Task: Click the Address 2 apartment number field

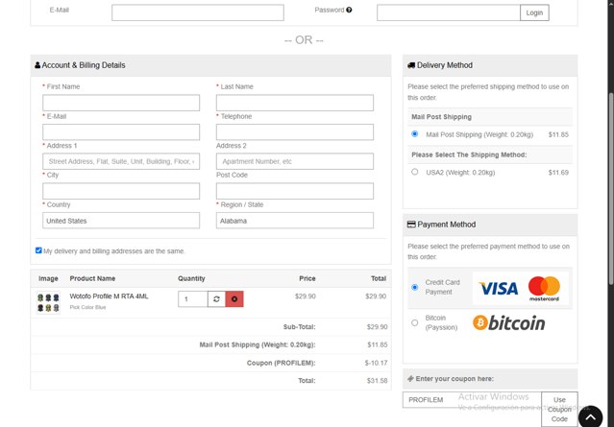Action: [295, 161]
